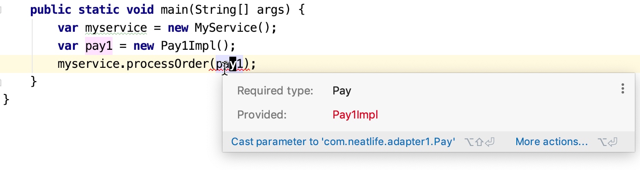Viewport: 640px width, 170px height.
Task: Click the 'public' keyword
Action: (51, 10)
